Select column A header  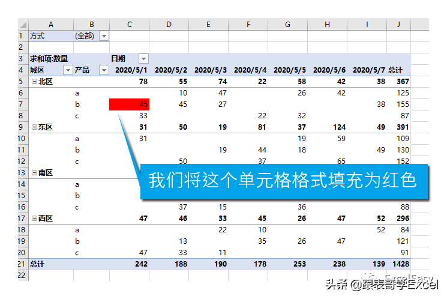tap(51, 25)
